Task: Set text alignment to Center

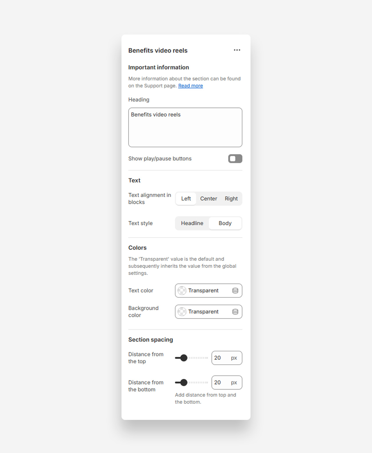Action: click(208, 199)
